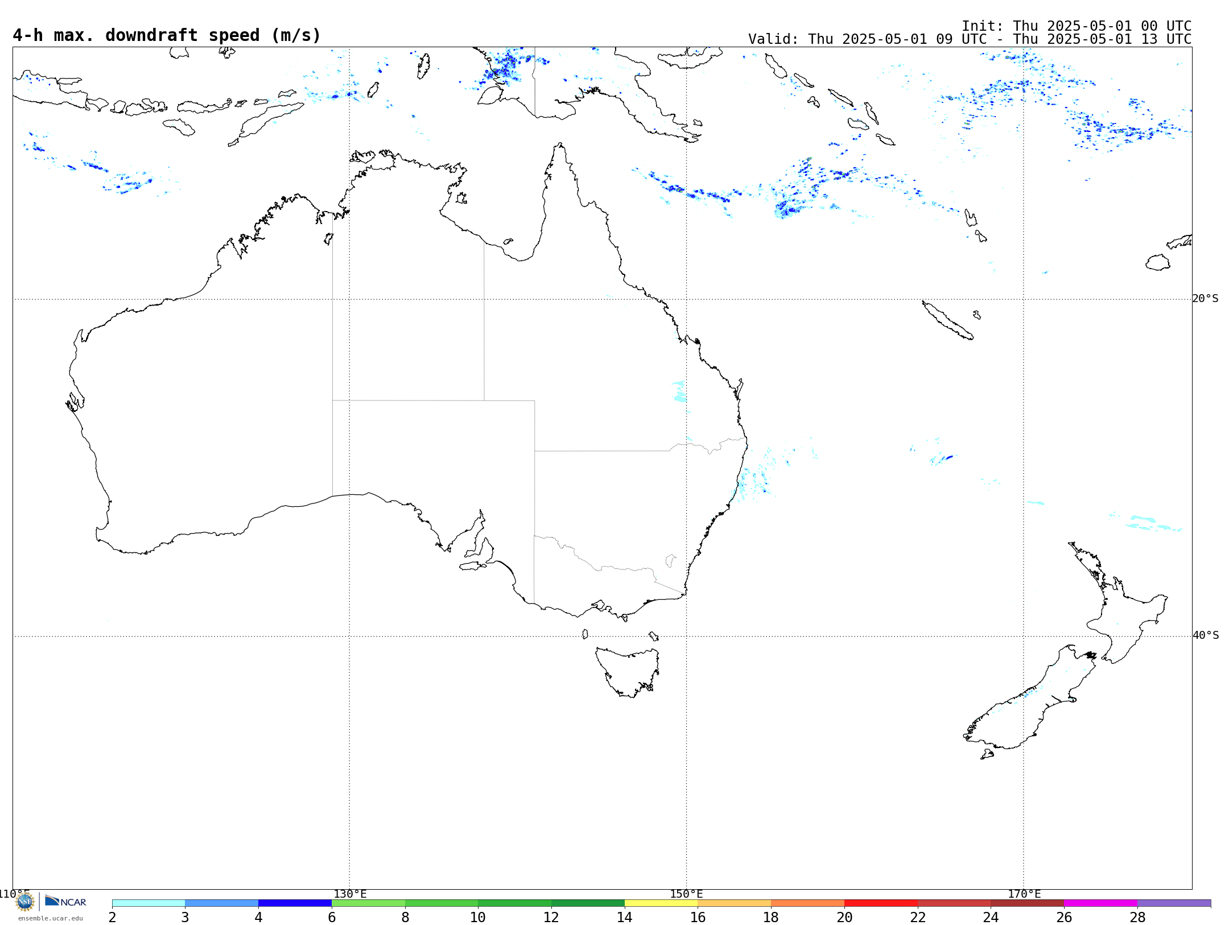1229x925 pixels.
Task: Select the brown 24–26 m/s colorbar swatch
Action: [1028, 903]
